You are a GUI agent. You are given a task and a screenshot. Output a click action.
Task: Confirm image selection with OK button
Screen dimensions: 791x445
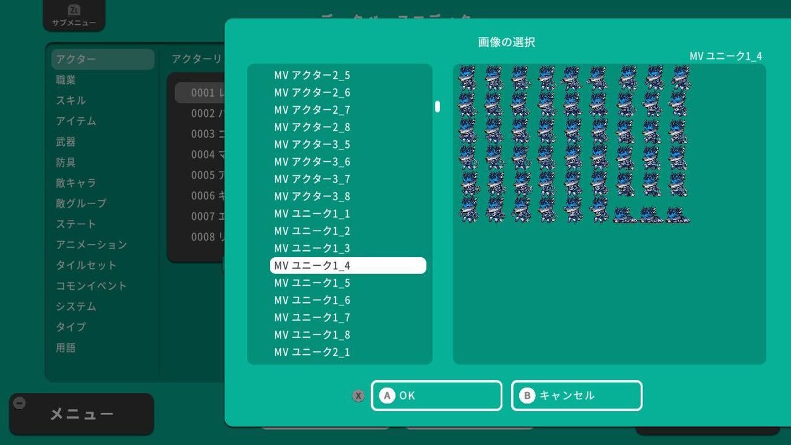tap(437, 396)
